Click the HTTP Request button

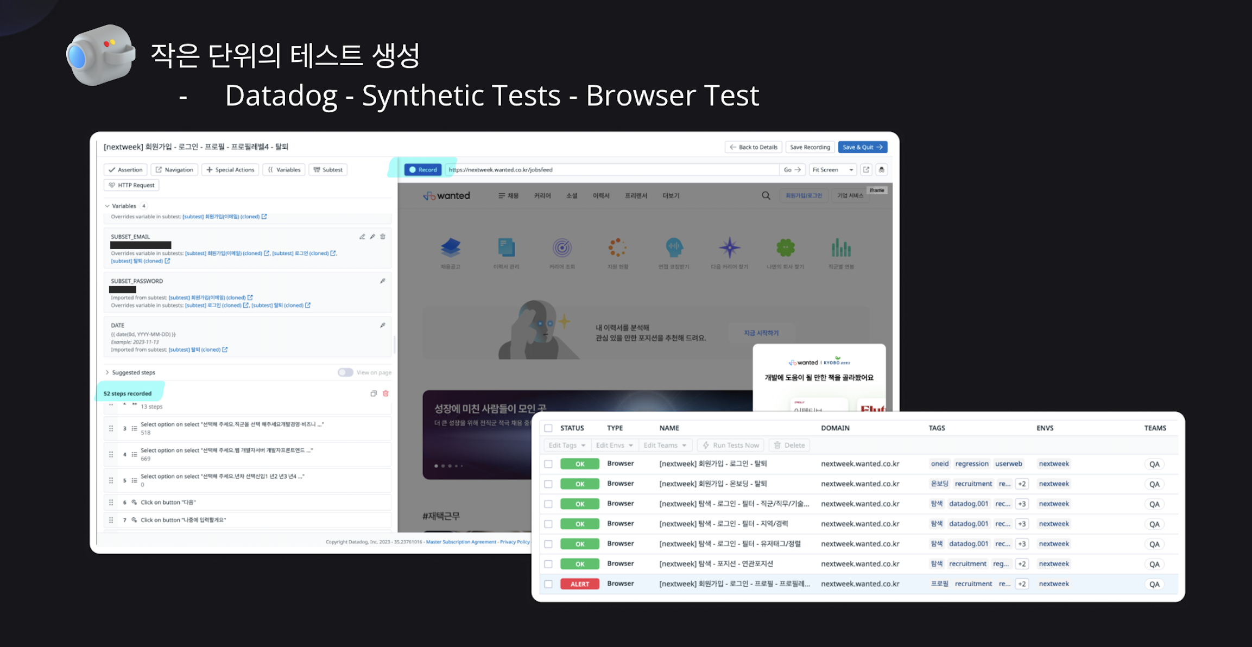131,185
